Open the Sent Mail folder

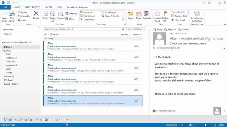pyautogui.click(x=11, y=58)
